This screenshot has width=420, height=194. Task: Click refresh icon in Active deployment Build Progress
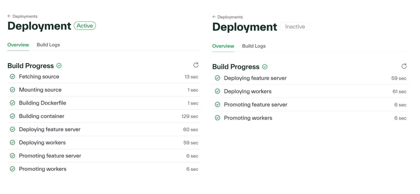point(196,65)
